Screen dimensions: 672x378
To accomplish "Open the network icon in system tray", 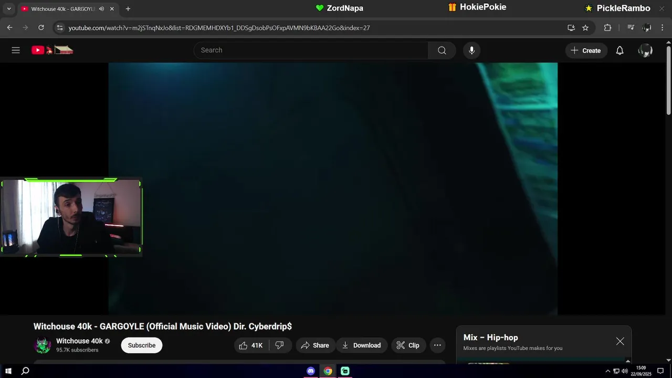I will pos(616,371).
